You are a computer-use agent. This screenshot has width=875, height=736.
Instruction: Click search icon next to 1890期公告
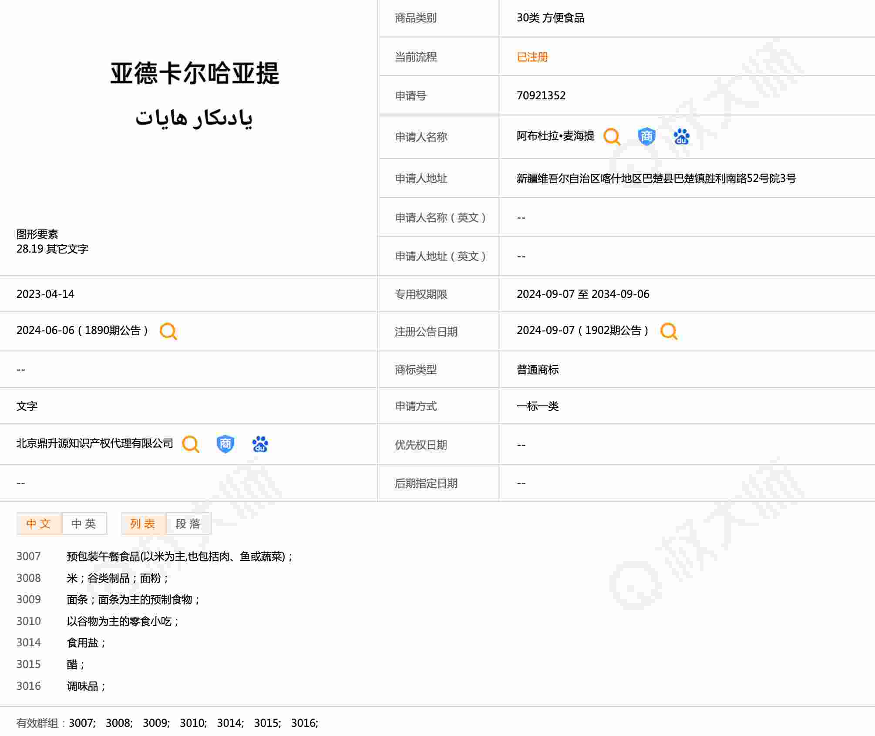[x=168, y=331]
